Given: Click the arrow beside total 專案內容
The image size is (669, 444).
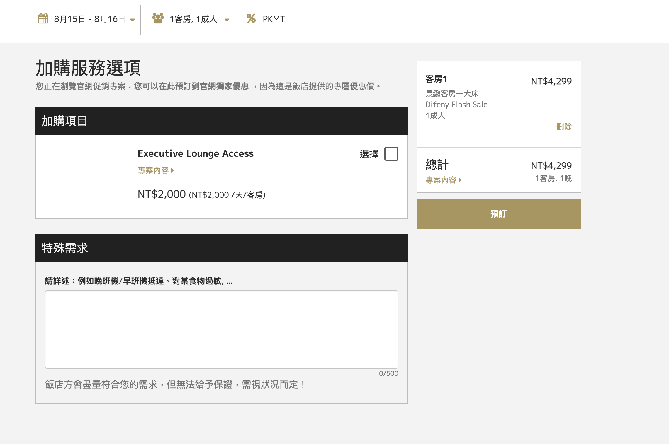Looking at the screenshot, I should click(x=460, y=180).
